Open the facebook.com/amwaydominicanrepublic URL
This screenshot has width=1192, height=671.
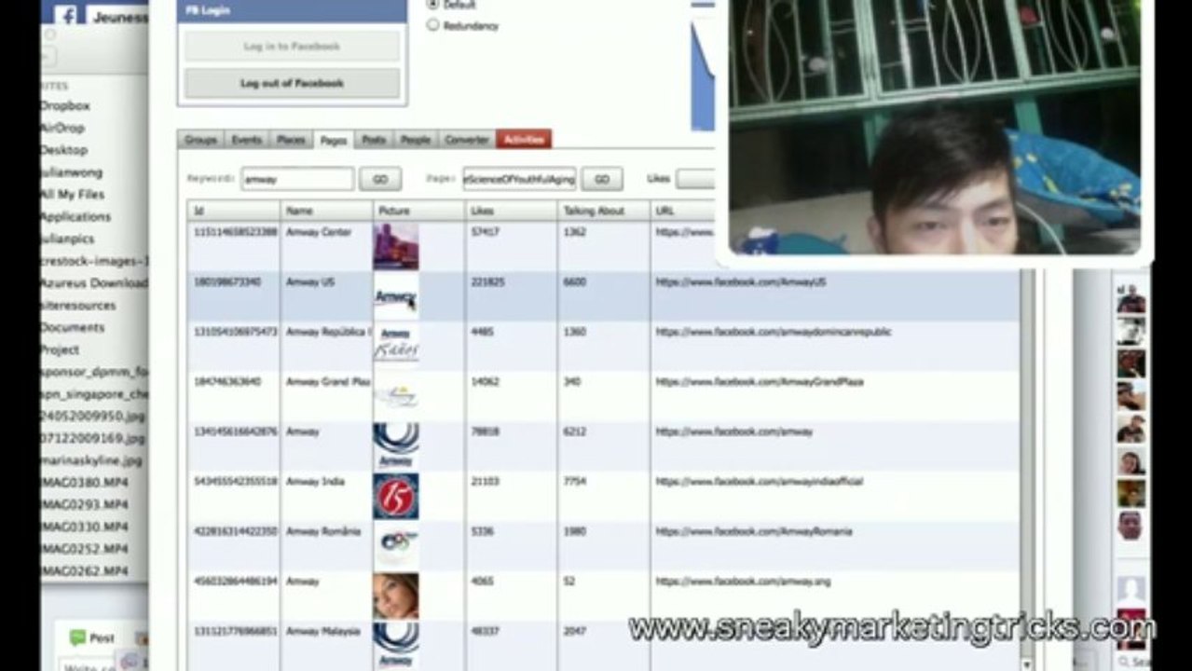[x=774, y=331]
